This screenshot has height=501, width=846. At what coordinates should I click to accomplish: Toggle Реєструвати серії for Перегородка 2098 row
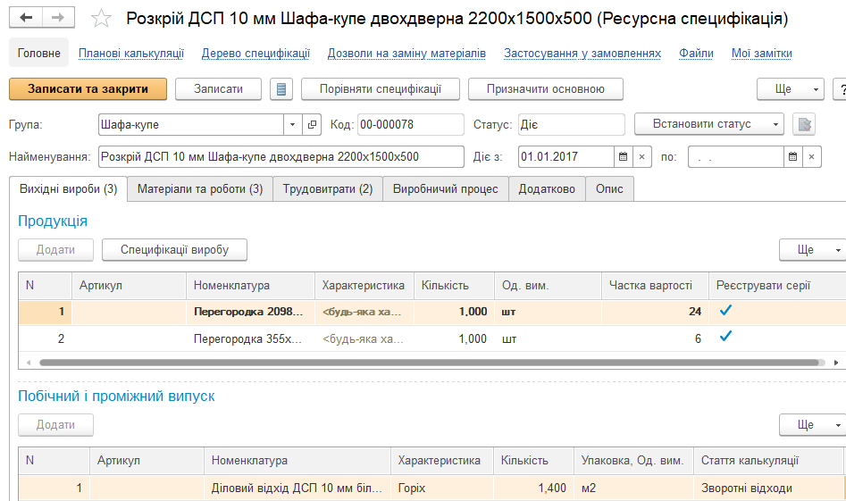coord(725,312)
